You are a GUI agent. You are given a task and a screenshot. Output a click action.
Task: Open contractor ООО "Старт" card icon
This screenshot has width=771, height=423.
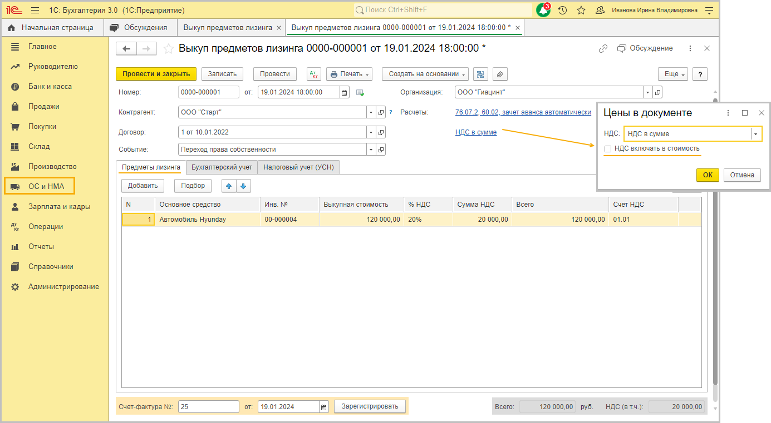(381, 112)
